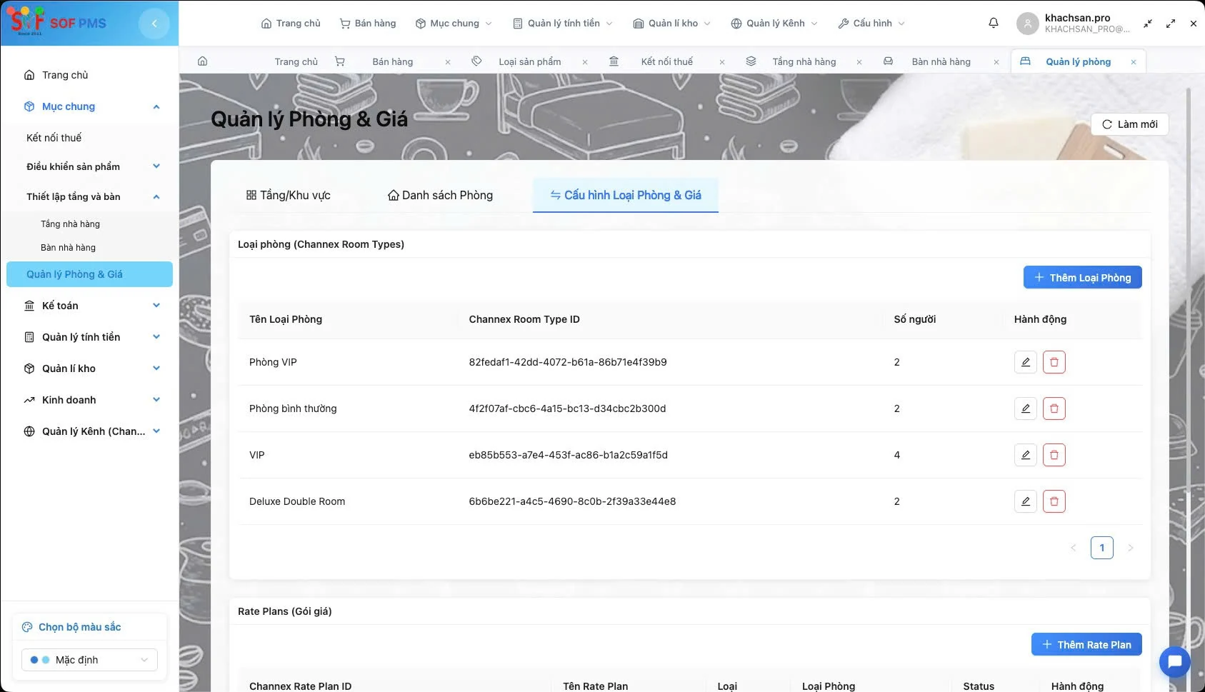Click the khachsan.pro account name
Screen dimensions: 1205x692
tap(1077, 18)
